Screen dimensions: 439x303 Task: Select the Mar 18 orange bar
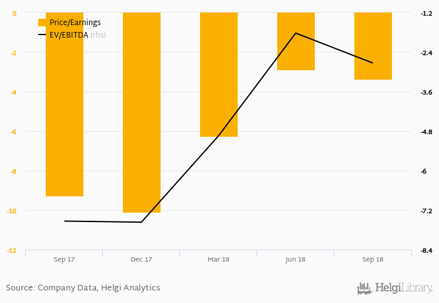[x=219, y=74]
